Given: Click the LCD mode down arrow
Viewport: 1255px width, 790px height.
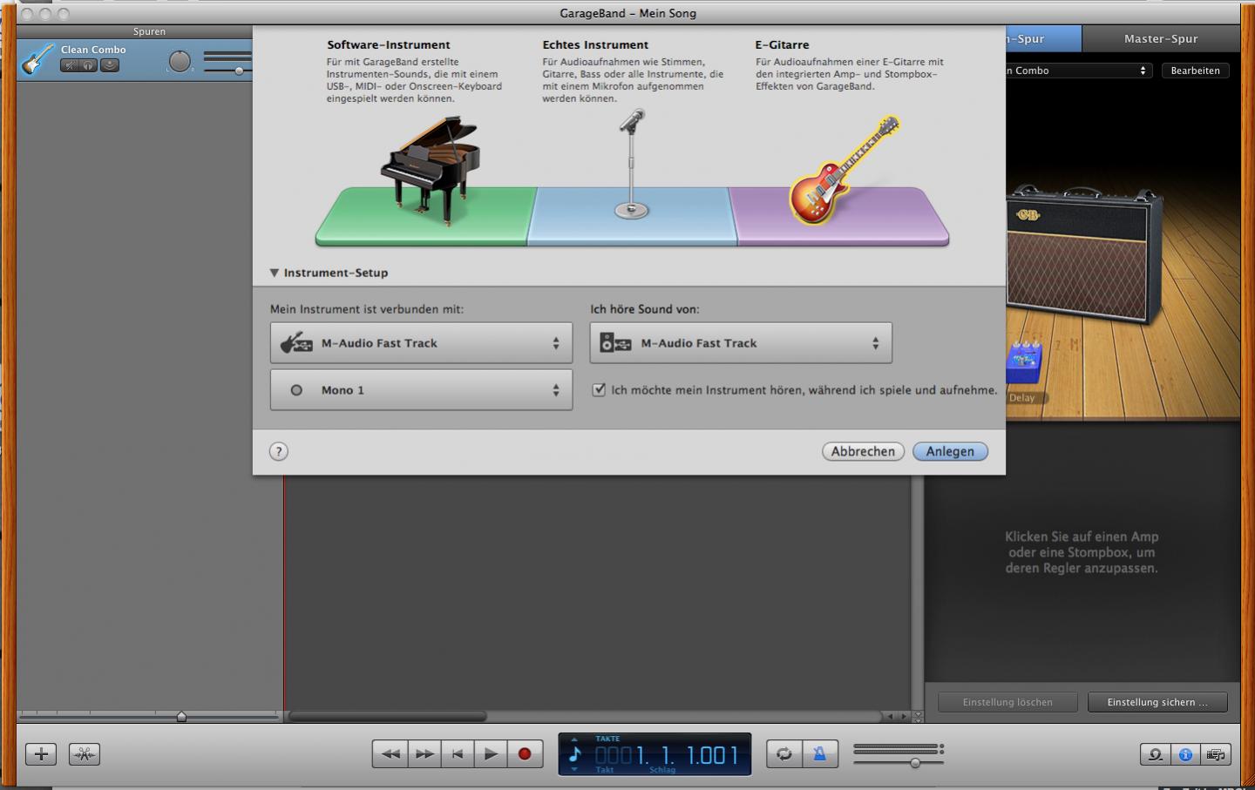Looking at the screenshot, I should coord(574,769).
